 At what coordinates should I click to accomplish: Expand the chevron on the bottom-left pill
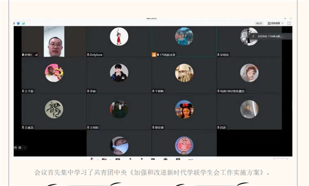tap(25, 147)
